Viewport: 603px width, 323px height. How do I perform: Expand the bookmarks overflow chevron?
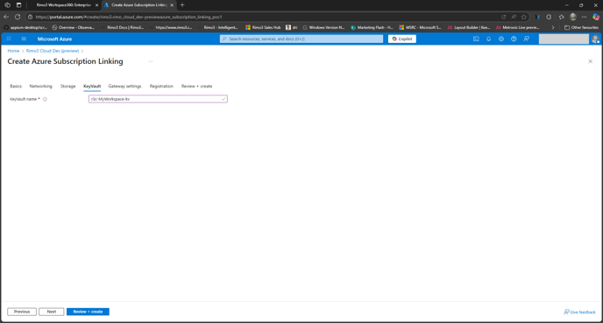pos(553,27)
